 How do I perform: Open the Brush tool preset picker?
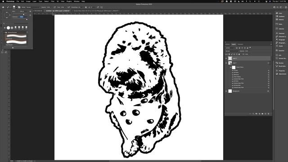[8, 7]
